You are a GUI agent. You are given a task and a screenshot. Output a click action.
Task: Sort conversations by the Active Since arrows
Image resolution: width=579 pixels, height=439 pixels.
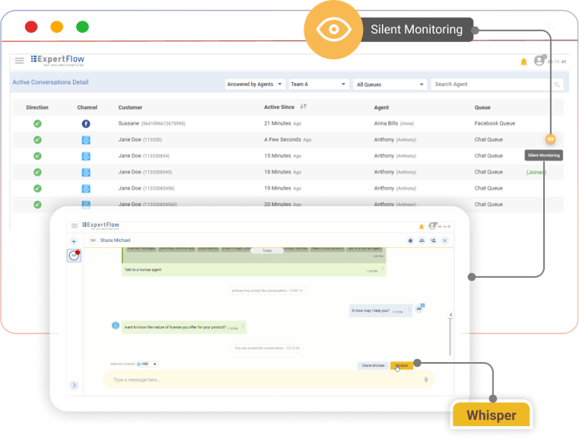pyautogui.click(x=304, y=107)
